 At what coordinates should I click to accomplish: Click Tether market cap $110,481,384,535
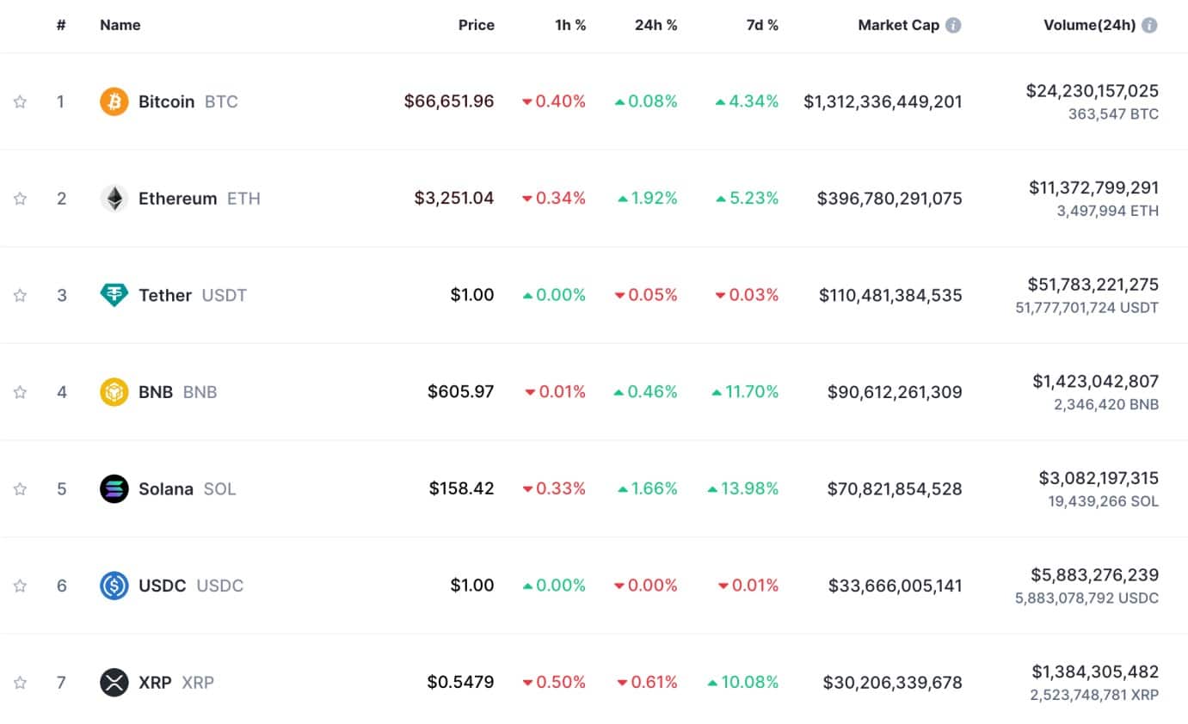[x=890, y=295]
